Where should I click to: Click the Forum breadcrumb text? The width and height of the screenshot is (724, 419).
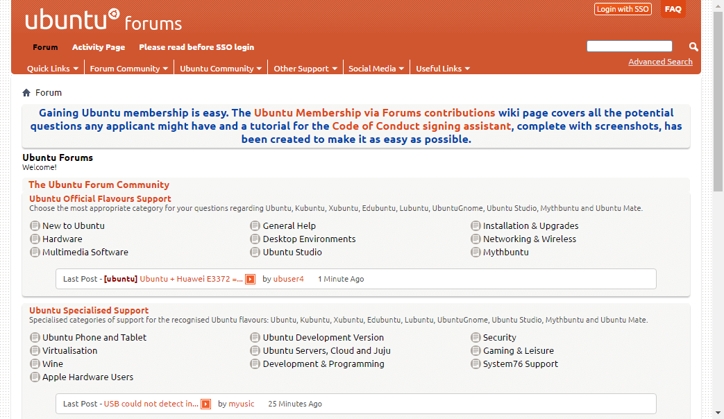[49, 93]
